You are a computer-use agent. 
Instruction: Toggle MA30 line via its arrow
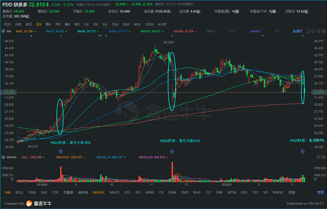pos(98,31)
